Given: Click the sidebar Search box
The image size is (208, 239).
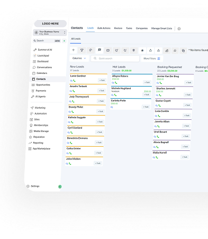Looking at the screenshot, I should click(47, 41).
